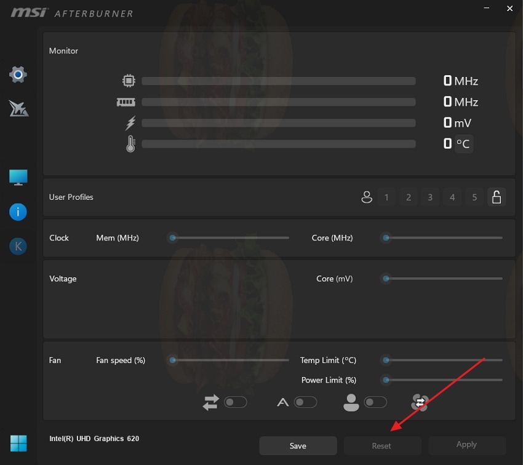This screenshot has height=465, width=523.
Task: Click the Monitor section heading
Action: click(x=63, y=50)
